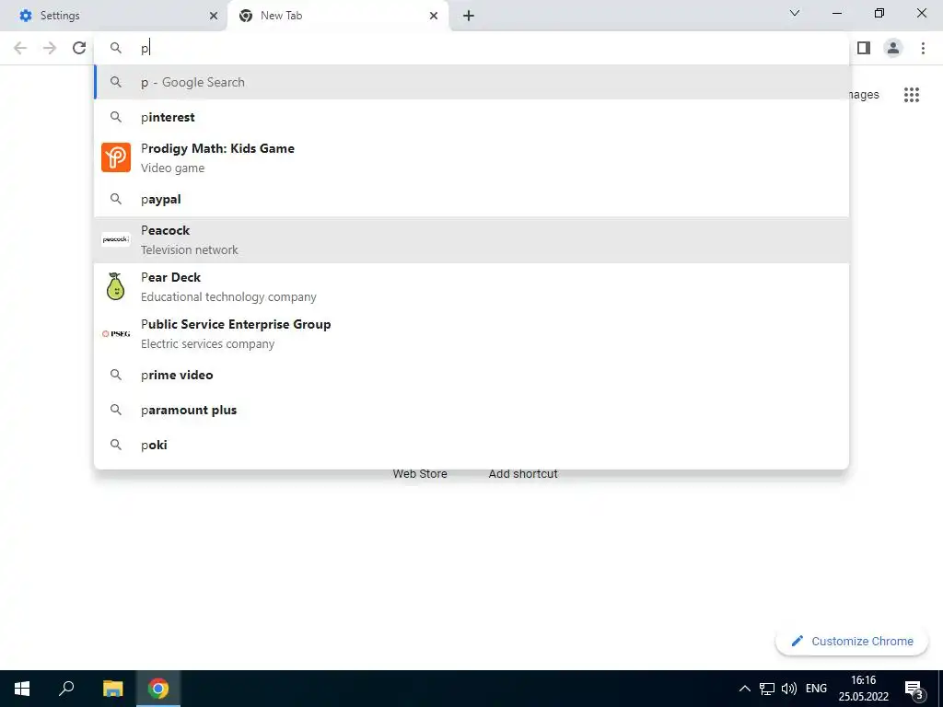
Task: Close the New Tab tab
Action: pos(434,16)
